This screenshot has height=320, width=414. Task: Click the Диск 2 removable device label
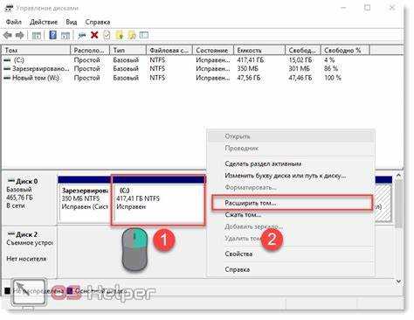[27, 234]
